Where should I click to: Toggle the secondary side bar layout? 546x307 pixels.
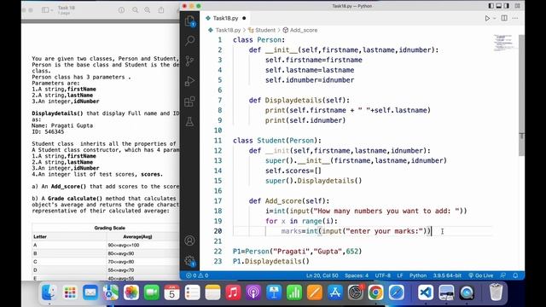tap(506, 6)
